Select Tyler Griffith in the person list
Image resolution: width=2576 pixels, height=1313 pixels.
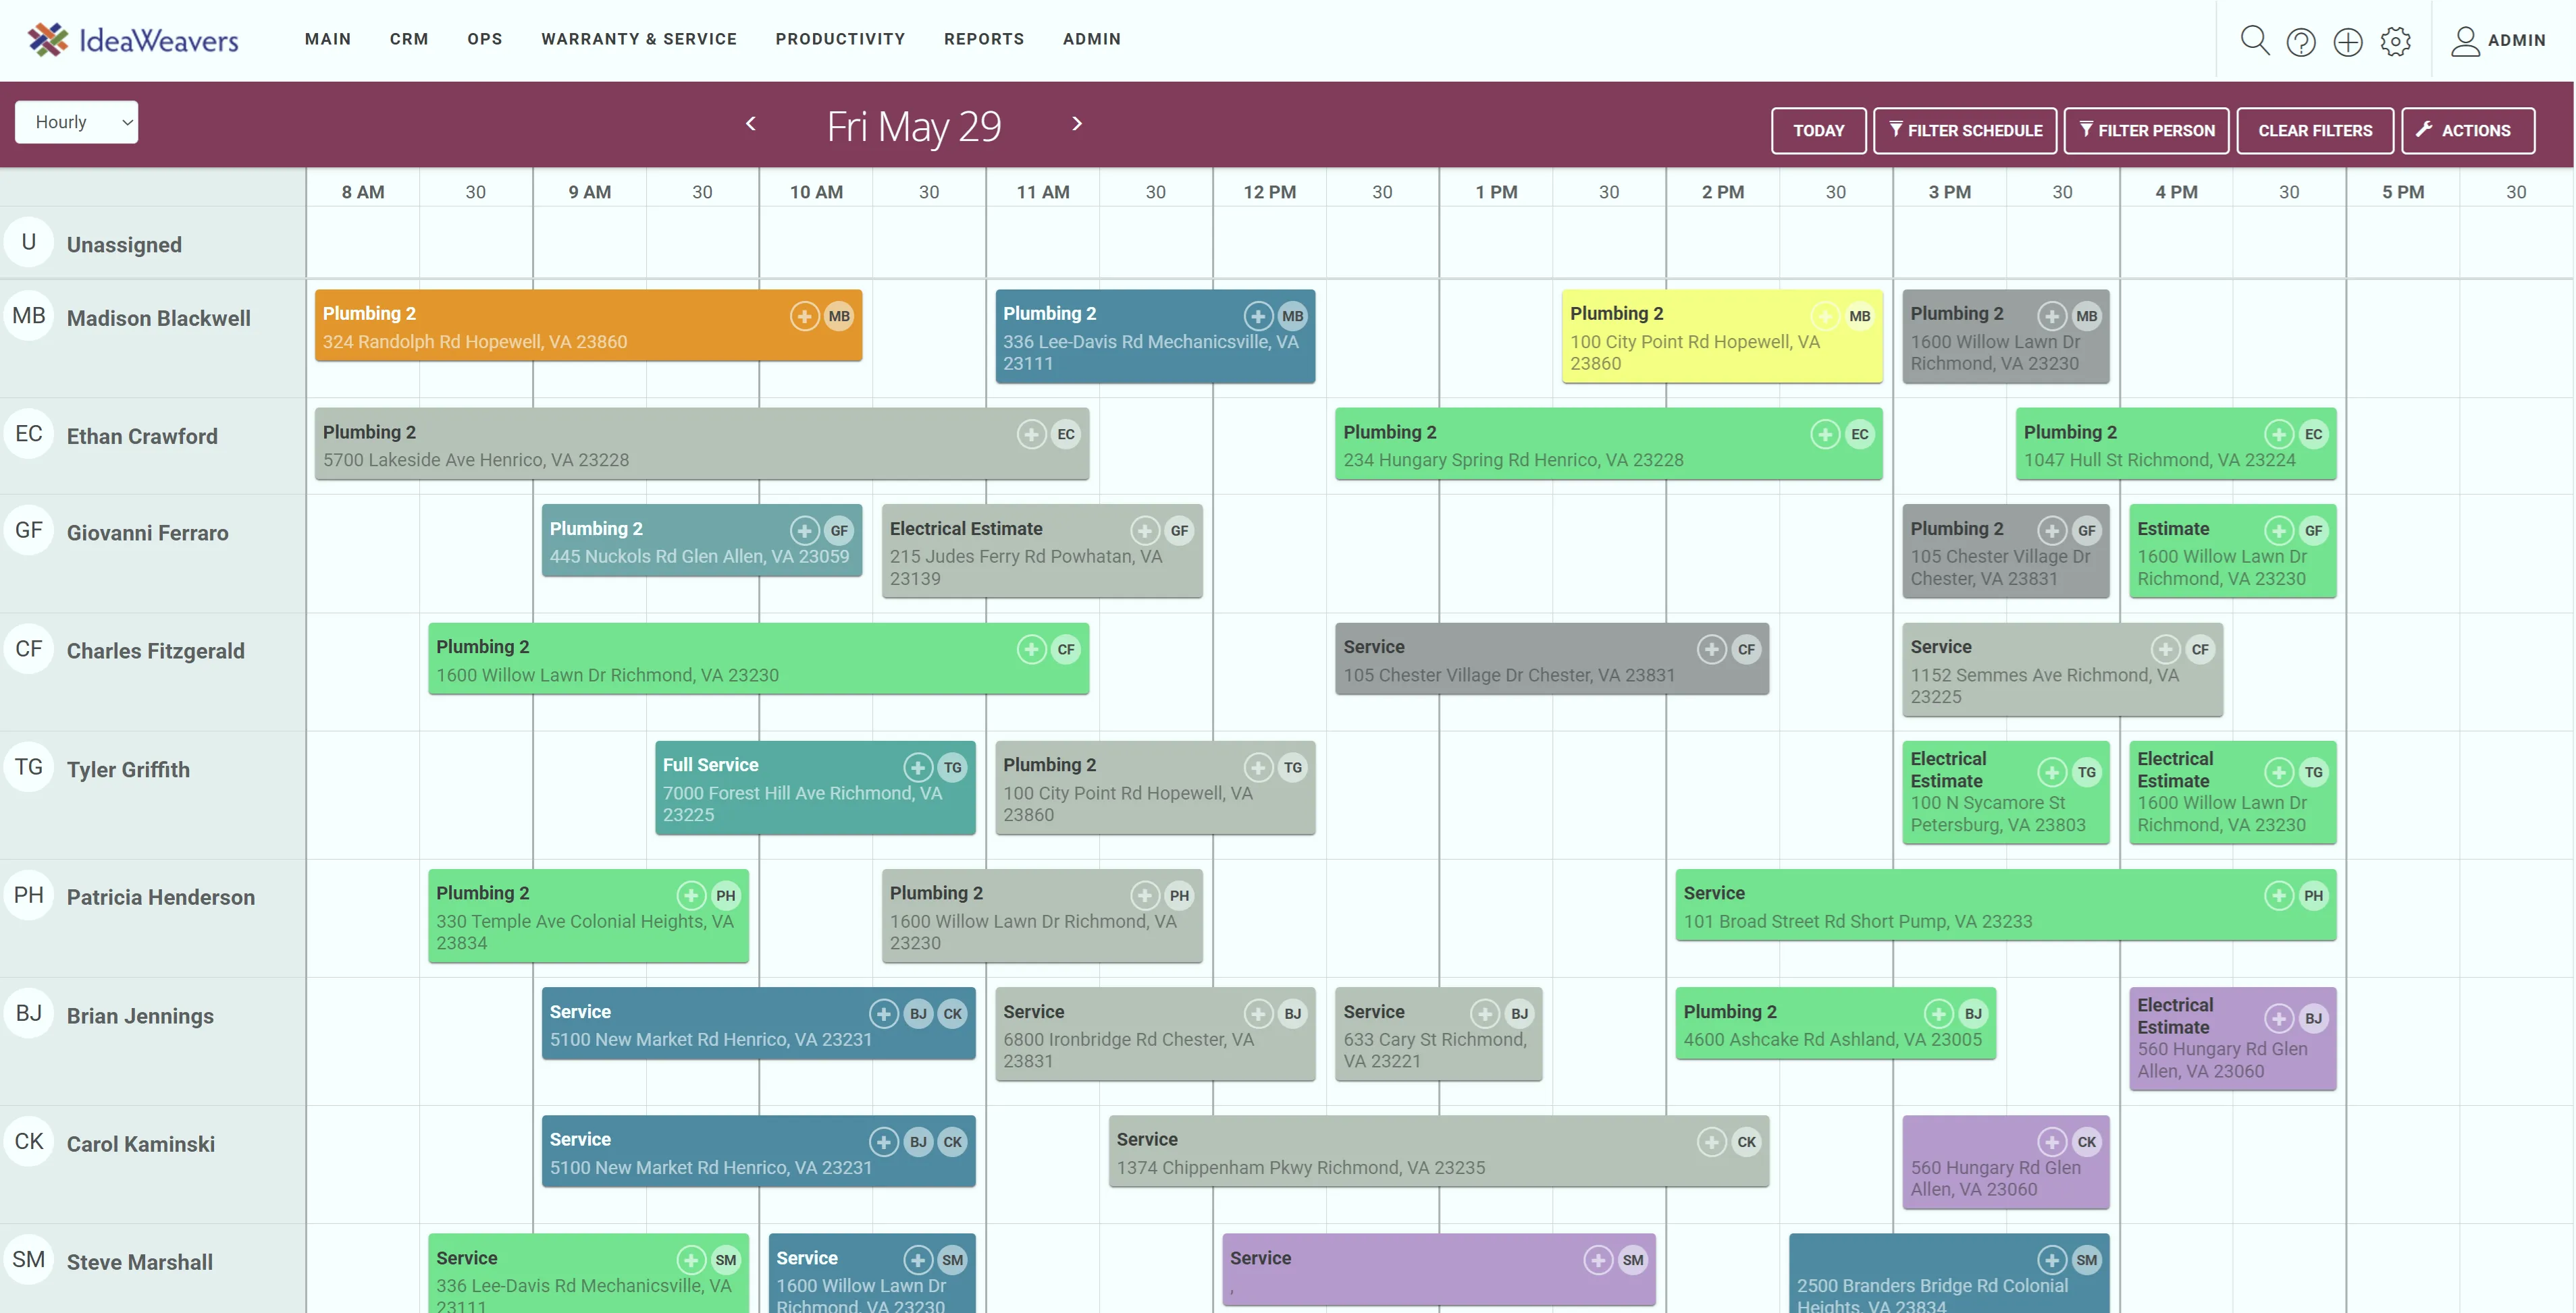128,769
